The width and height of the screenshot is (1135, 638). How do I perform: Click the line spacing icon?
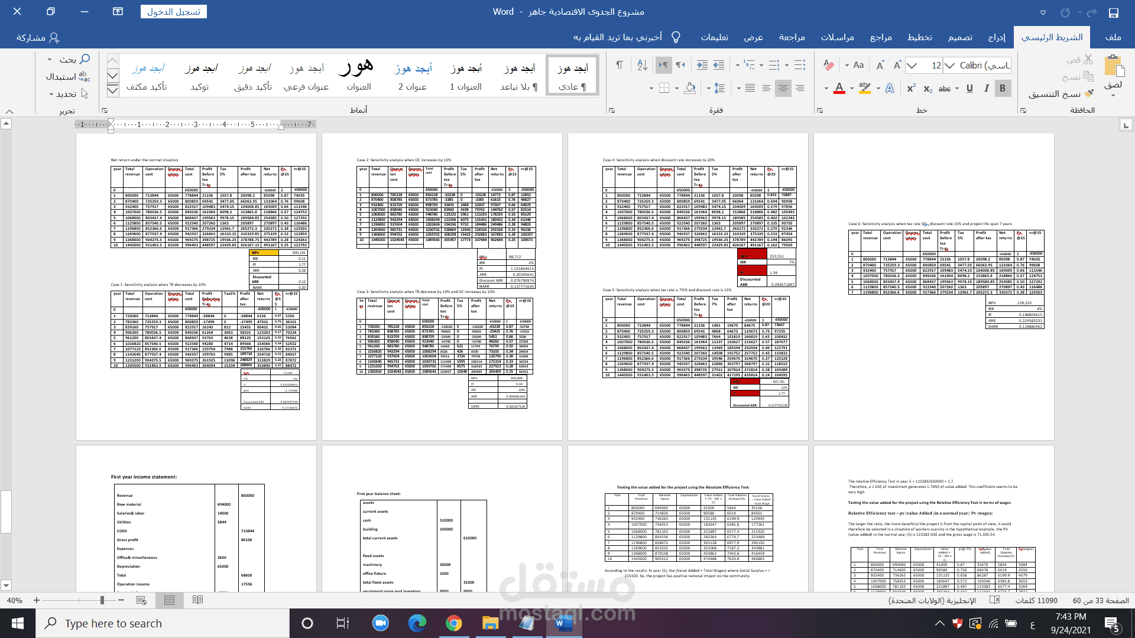tap(719, 89)
